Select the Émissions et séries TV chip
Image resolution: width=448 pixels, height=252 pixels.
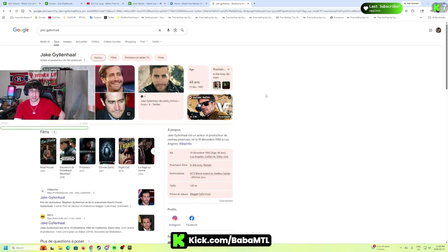[x=137, y=57]
